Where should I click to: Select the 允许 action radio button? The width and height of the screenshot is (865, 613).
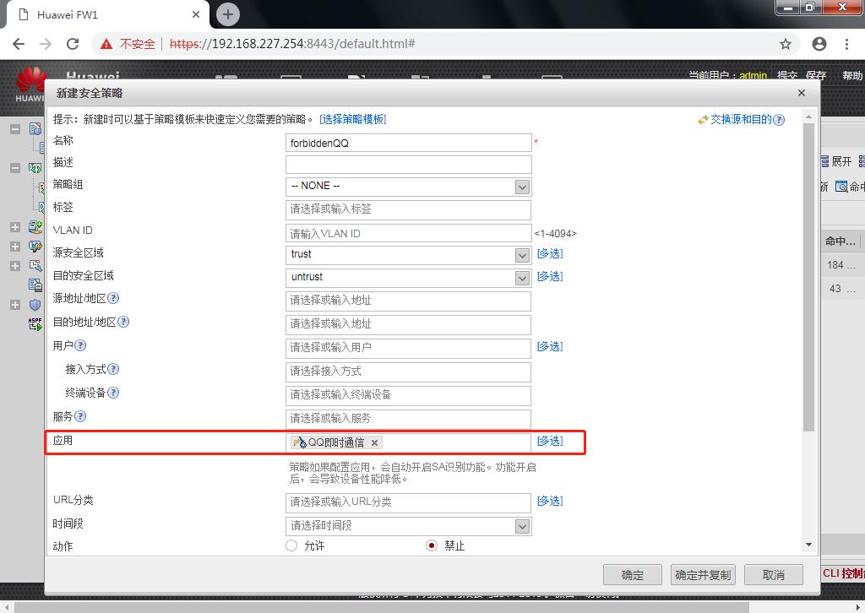[291, 545]
